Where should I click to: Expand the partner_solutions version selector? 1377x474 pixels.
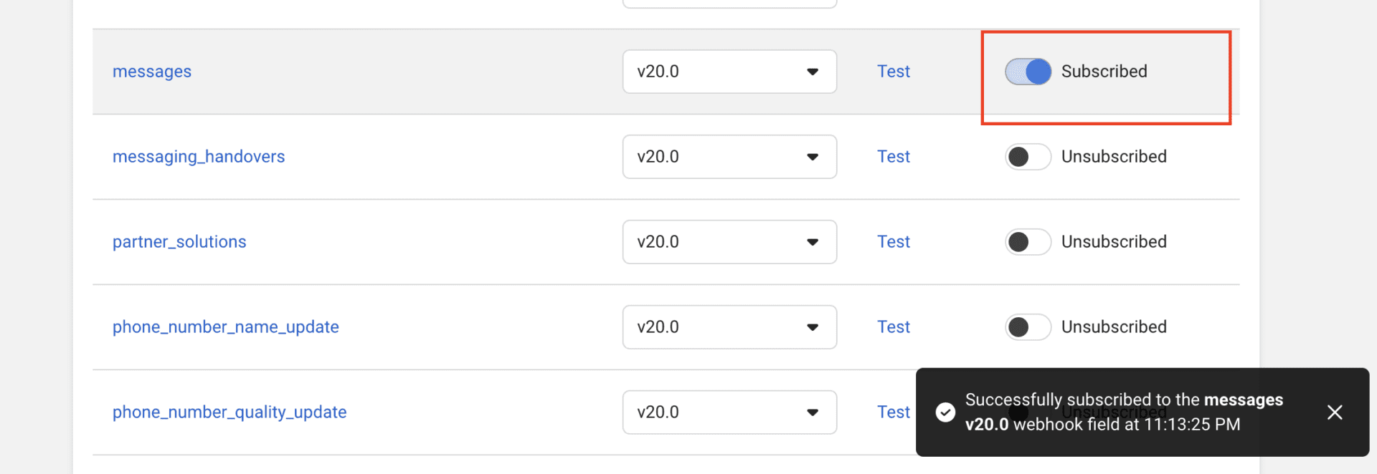(x=729, y=242)
